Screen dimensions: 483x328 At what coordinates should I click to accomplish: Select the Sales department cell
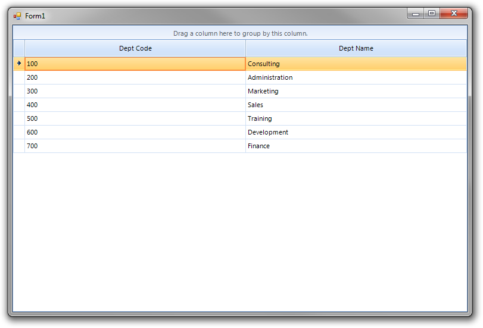point(356,105)
